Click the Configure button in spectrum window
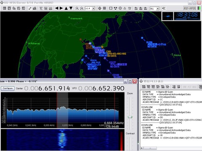This screenshot has height=151, width=202. coord(8,89)
